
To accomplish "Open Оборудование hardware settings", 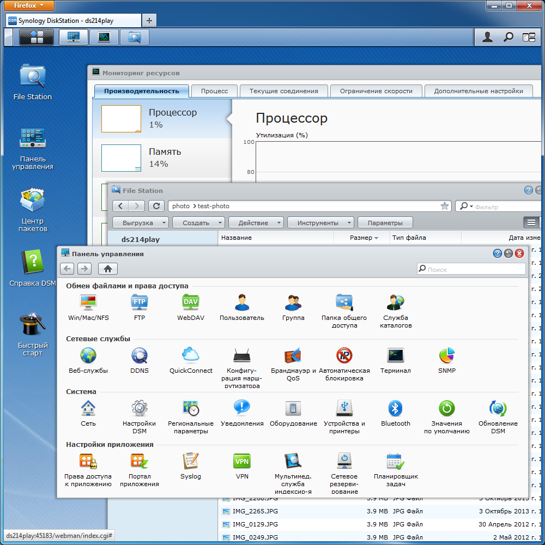I will [293, 413].
